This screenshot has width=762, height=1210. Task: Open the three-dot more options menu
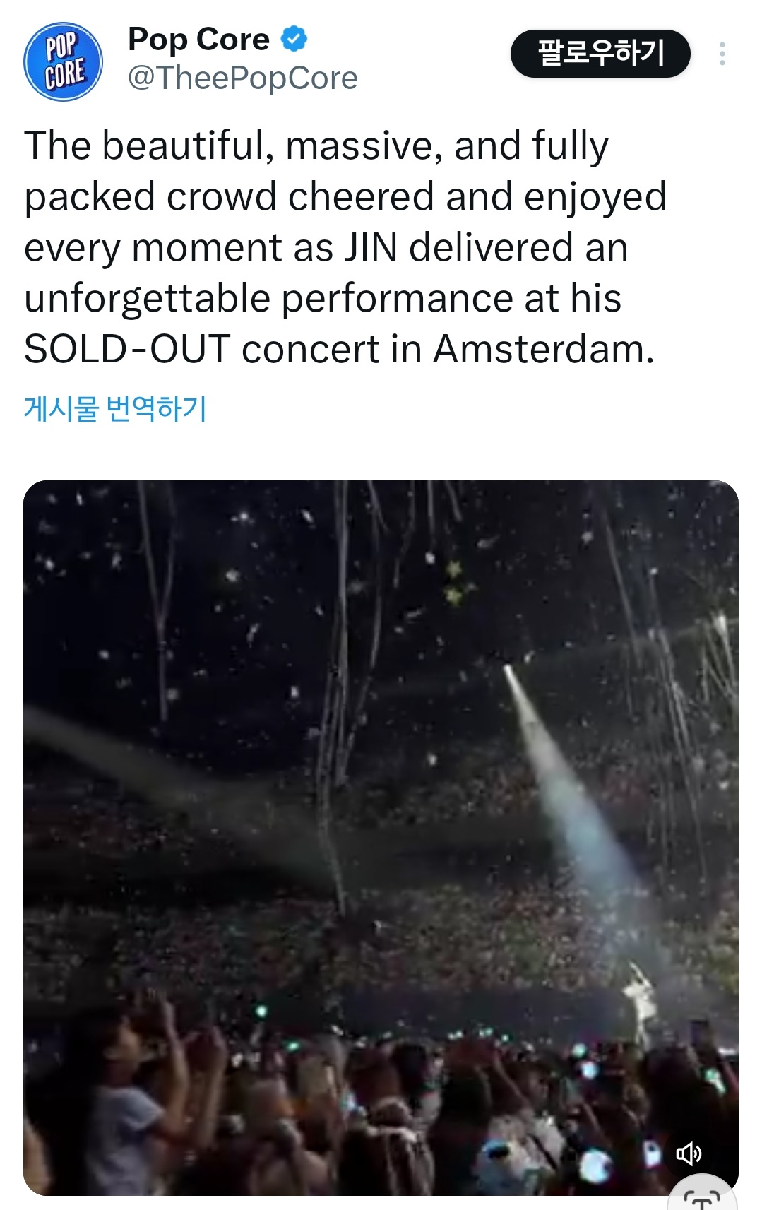pyautogui.click(x=722, y=54)
